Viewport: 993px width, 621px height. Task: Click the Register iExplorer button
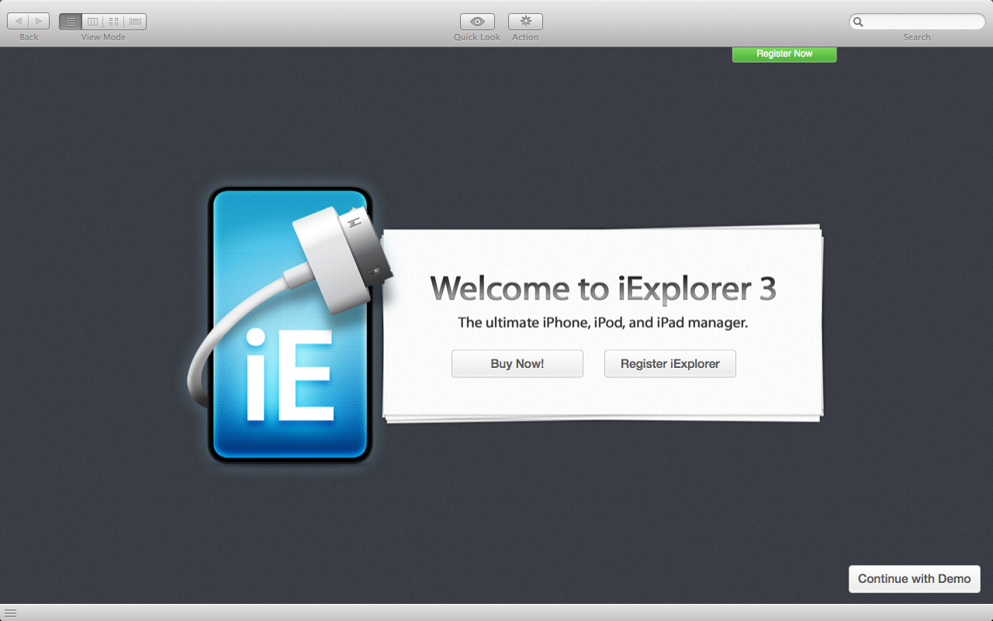[x=670, y=363]
